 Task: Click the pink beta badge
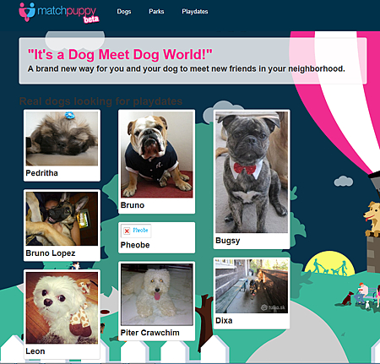click(x=91, y=19)
